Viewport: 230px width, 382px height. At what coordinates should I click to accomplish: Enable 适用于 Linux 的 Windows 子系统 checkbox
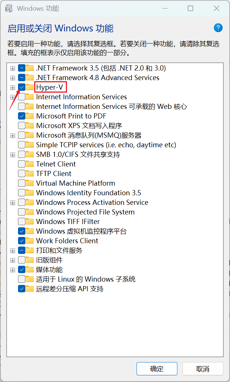coord(22,279)
